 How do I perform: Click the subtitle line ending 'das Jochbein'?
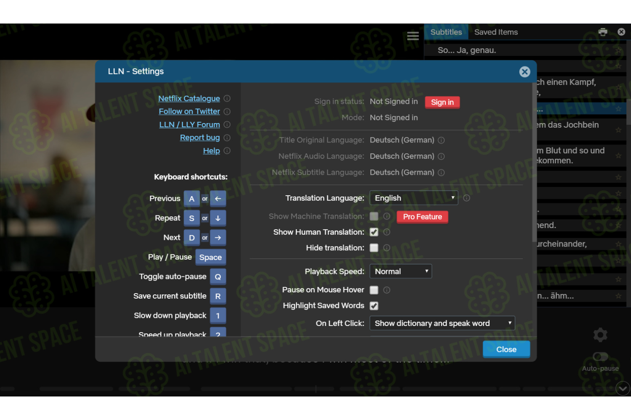point(567,125)
